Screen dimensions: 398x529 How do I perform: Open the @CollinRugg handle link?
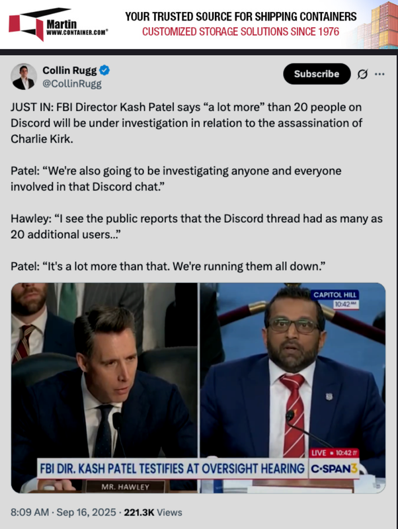72,84
